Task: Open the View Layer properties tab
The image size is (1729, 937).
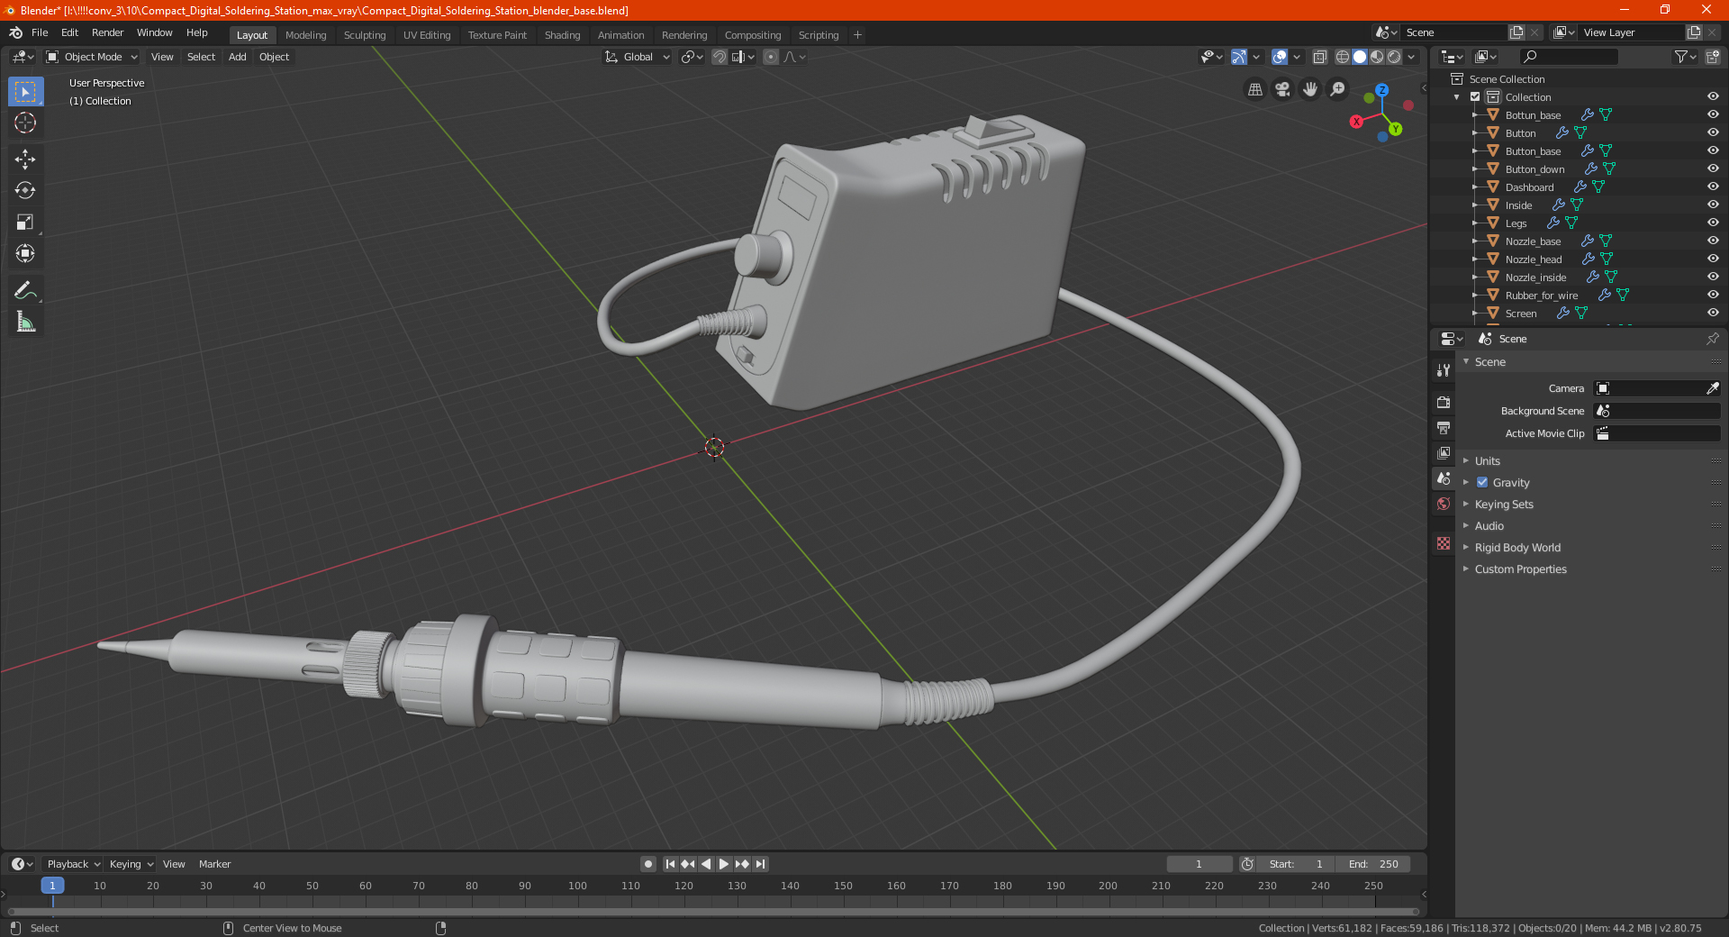Action: pos(1444,452)
